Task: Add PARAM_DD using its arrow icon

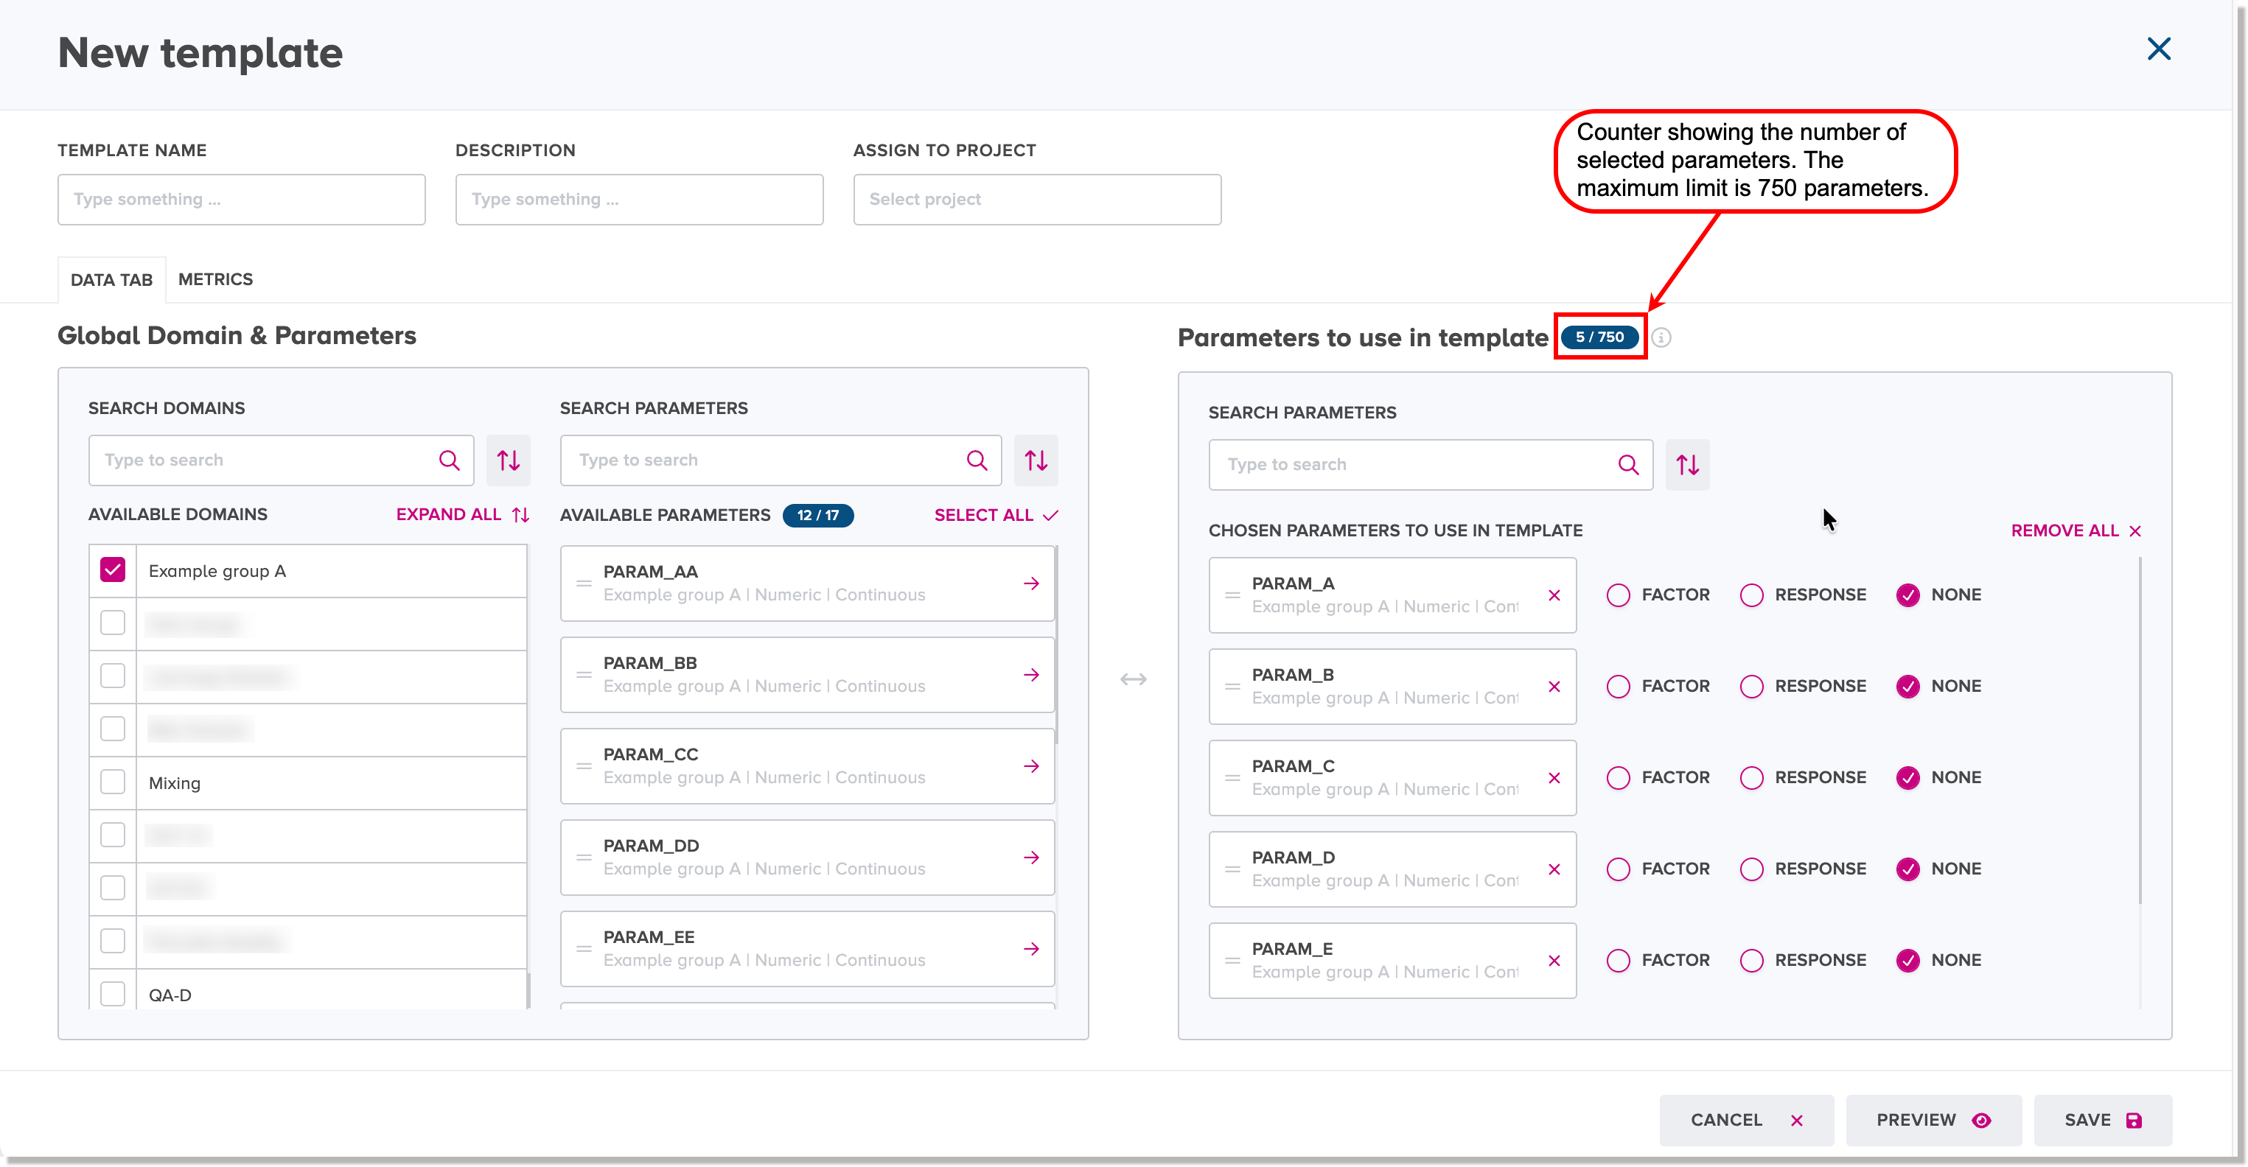Action: [1031, 858]
